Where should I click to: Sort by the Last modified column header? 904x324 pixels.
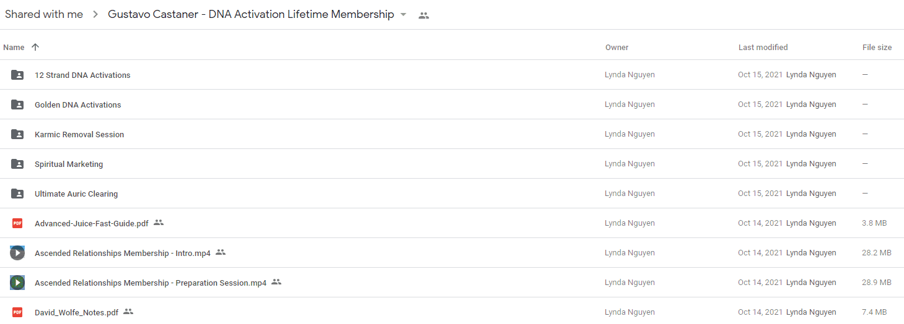[x=763, y=47]
